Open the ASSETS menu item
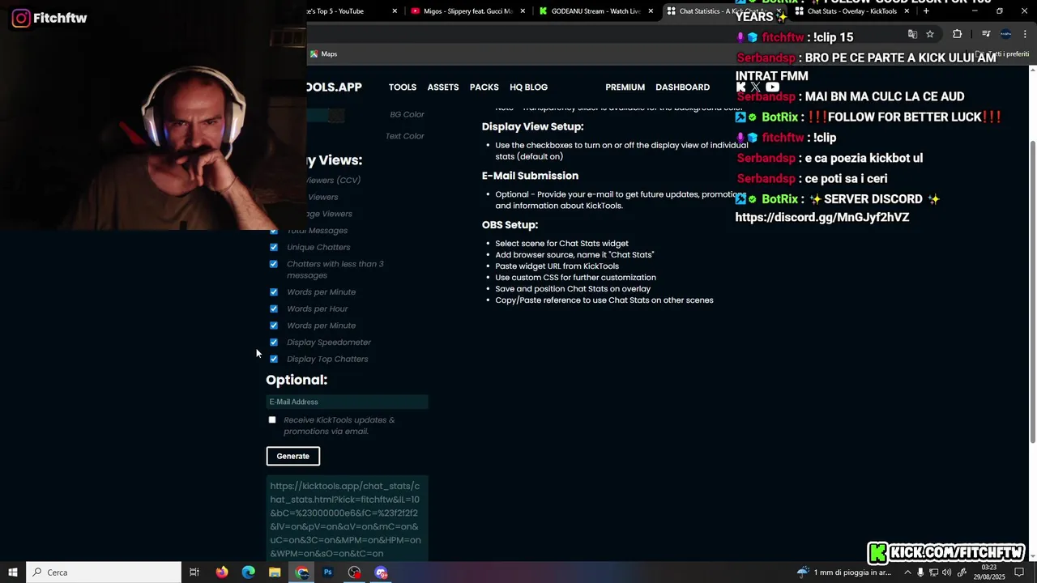The image size is (1037, 583). click(x=443, y=87)
